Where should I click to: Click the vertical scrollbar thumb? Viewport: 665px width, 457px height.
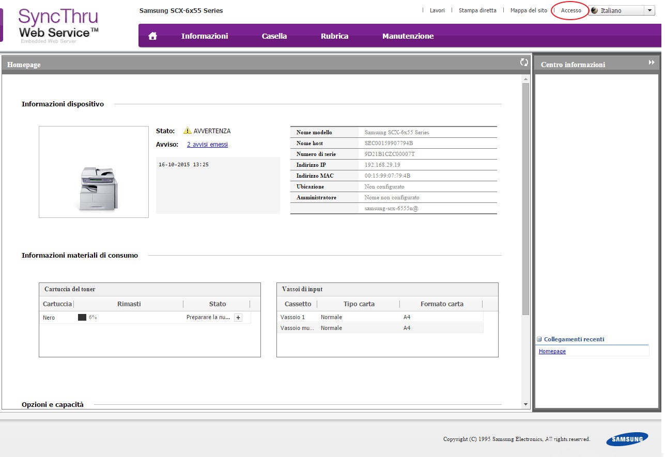click(525, 199)
